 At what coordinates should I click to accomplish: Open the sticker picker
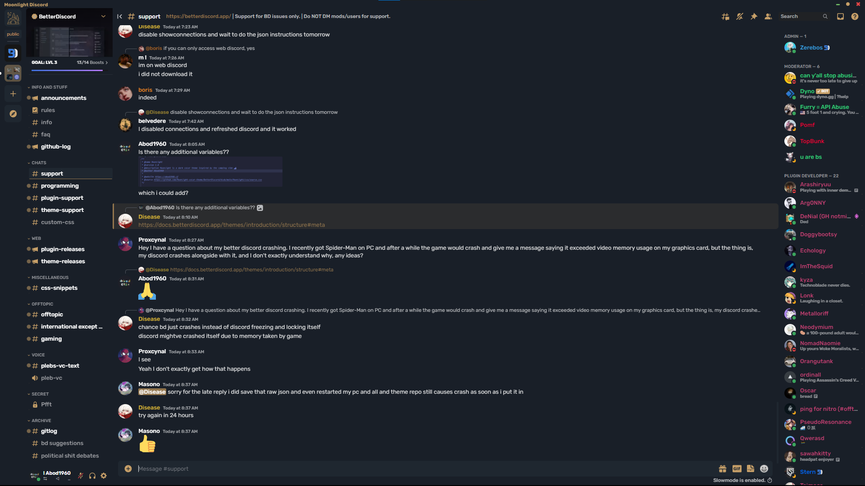(751, 469)
